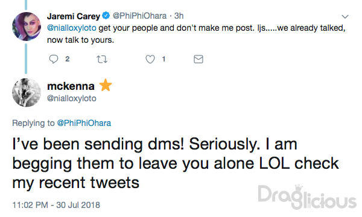
Task: Retweet Jaremi Carey's tweet
Action: (102, 59)
